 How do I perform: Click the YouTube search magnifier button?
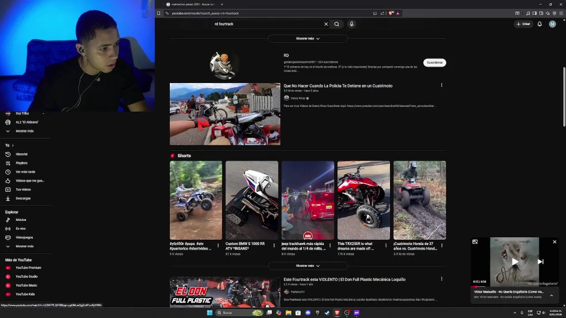tap(337, 24)
